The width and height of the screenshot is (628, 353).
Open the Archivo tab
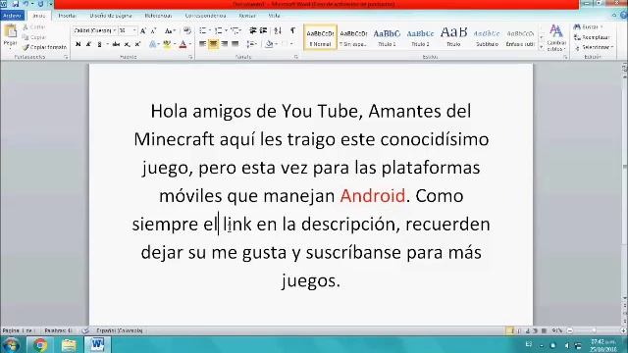(x=13, y=16)
